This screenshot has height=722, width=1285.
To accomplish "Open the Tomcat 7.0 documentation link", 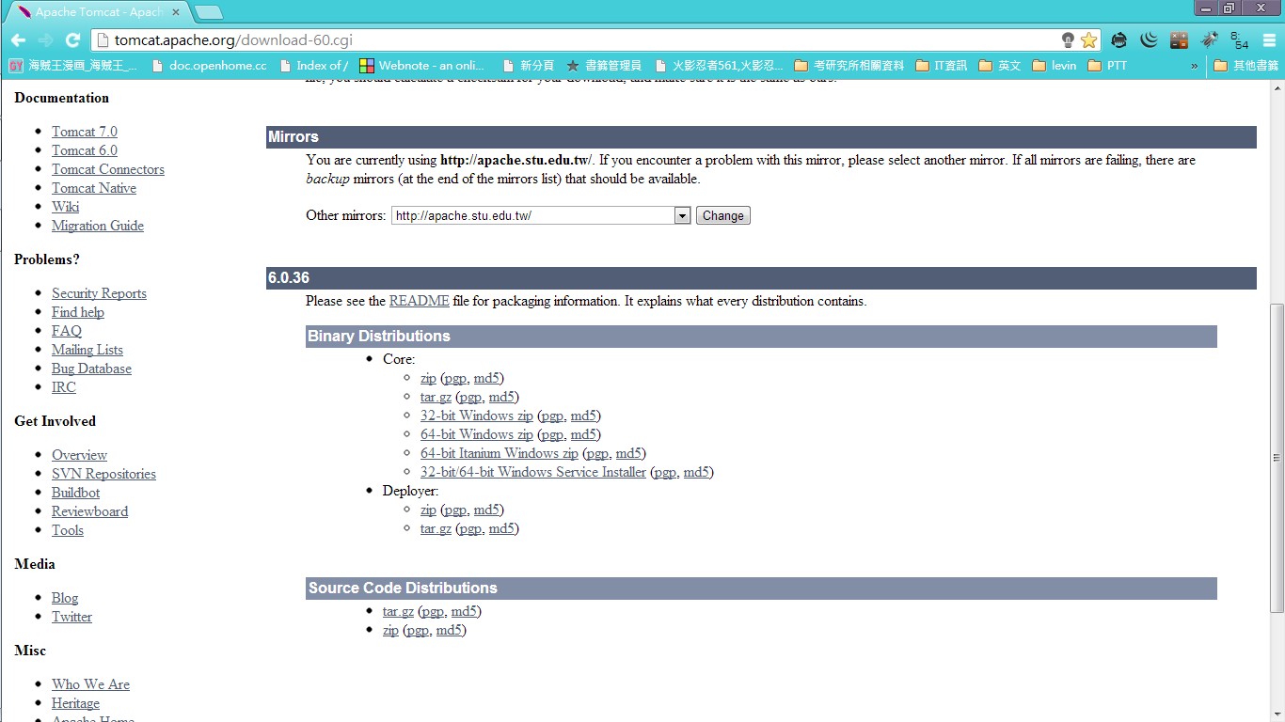I will (x=85, y=132).
